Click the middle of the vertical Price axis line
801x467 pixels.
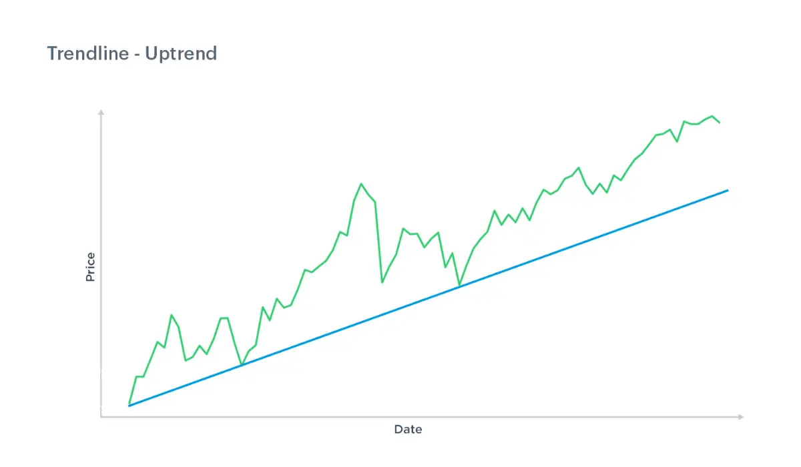coord(101,265)
